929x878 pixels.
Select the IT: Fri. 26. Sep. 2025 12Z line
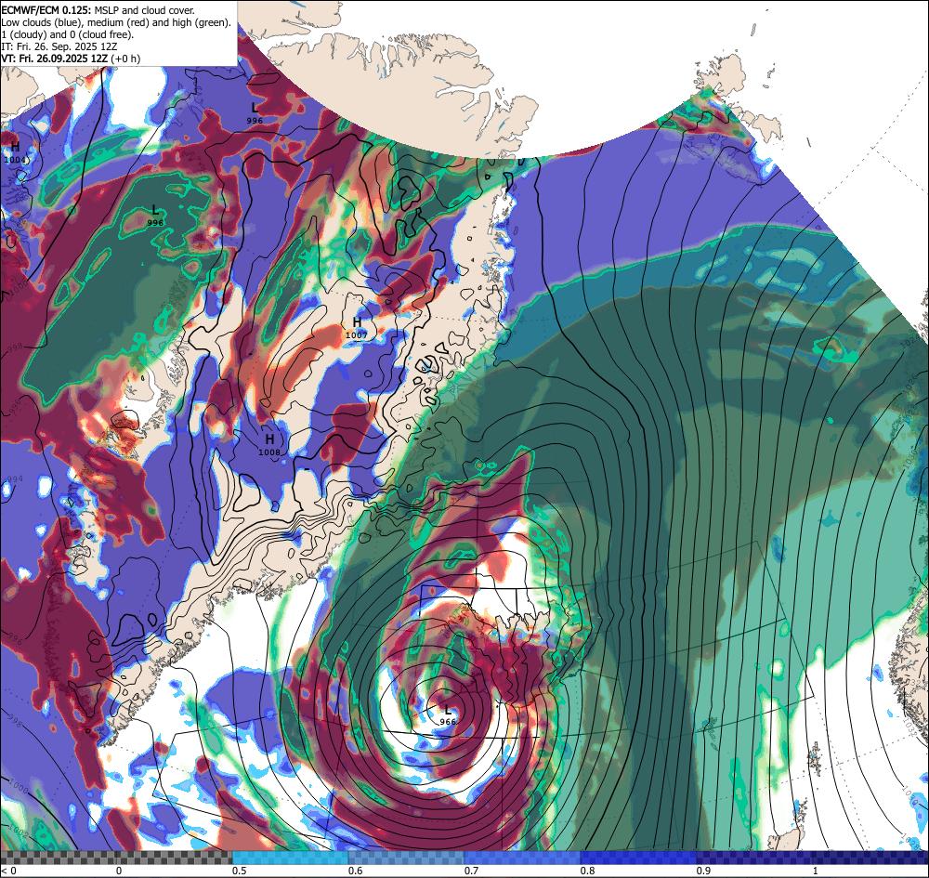point(59,46)
